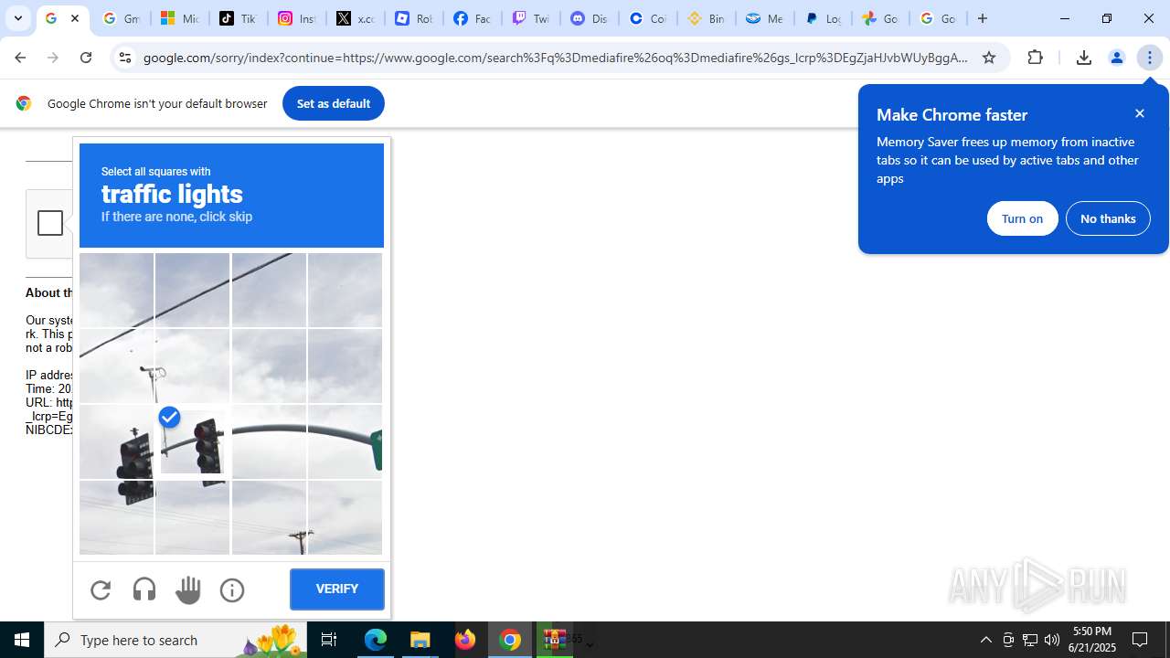Screen dimensions: 1170x658
Task: Switch to the Twitch tab
Action: [x=530, y=18]
